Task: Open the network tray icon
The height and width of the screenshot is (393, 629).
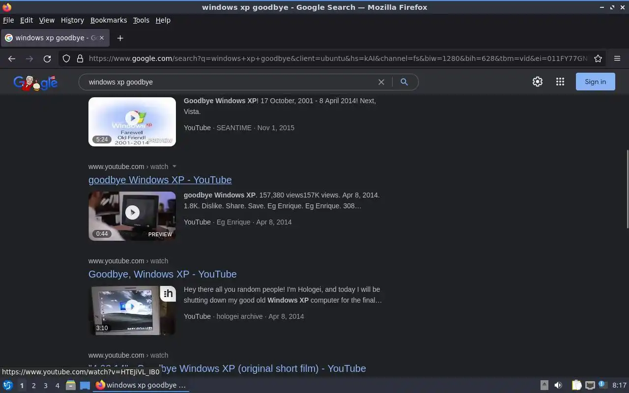Action: tap(590, 385)
